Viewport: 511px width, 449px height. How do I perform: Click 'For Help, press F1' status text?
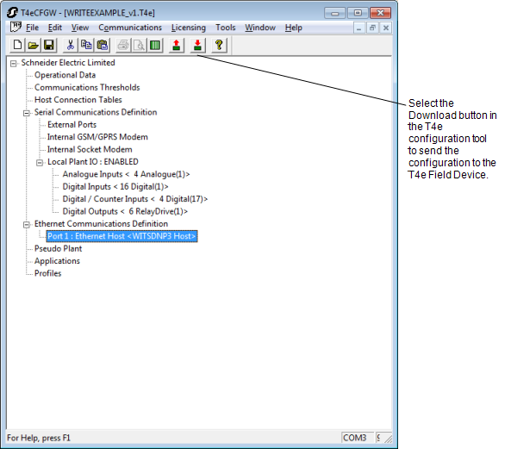point(39,438)
